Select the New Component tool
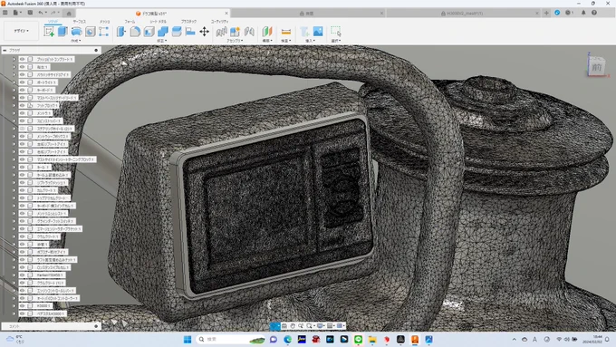 click(x=235, y=32)
